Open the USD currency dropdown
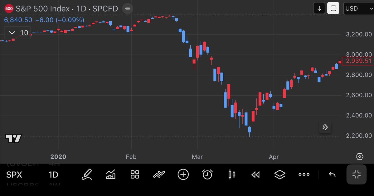The height and width of the screenshot is (196, 374). pos(358,9)
